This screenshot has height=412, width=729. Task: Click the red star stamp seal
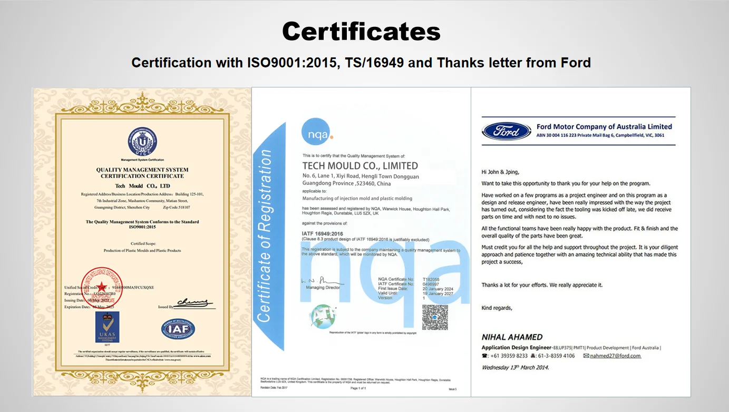point(102,287)
